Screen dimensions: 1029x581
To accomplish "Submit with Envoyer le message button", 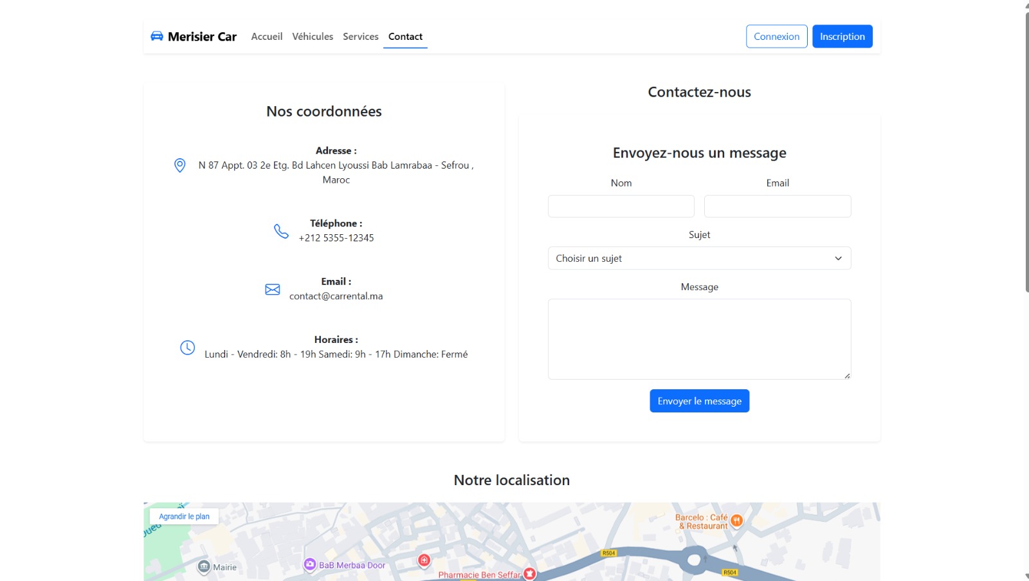I will 699,401.
